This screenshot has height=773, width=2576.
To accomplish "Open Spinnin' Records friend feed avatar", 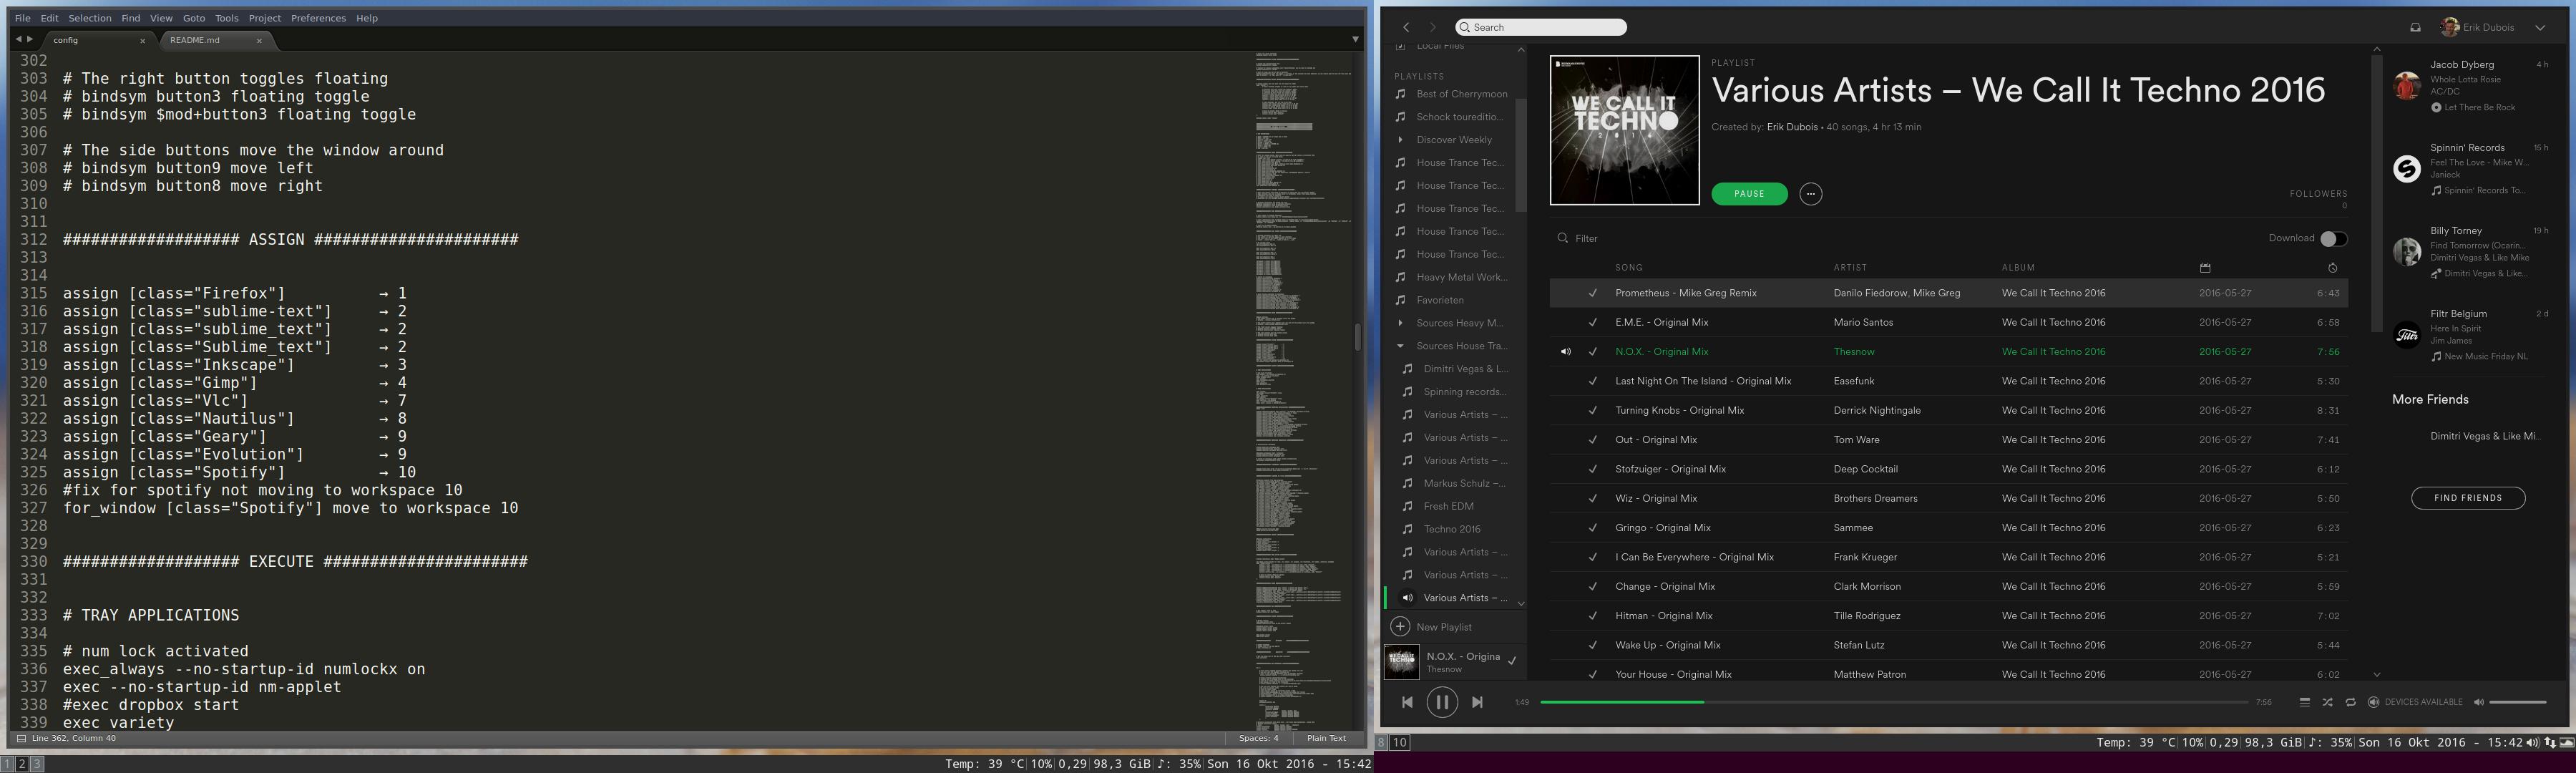I will click(2406, 168).
